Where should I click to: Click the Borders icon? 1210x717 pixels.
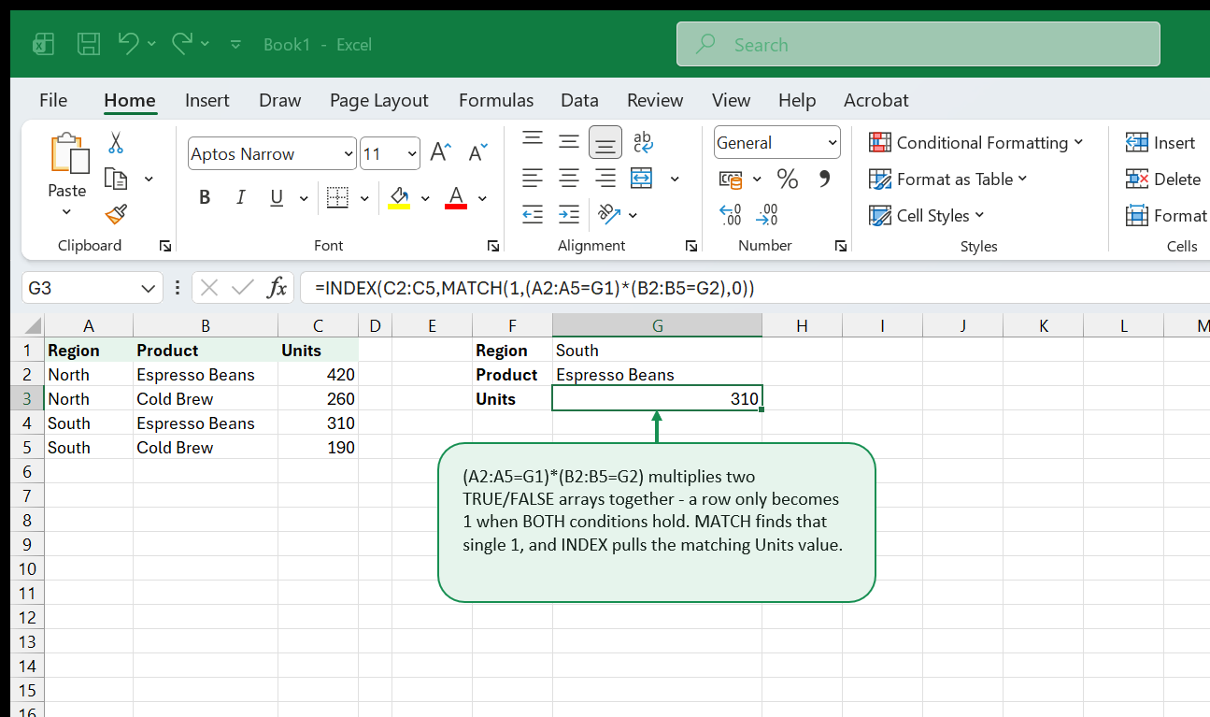tap(337, 197)
